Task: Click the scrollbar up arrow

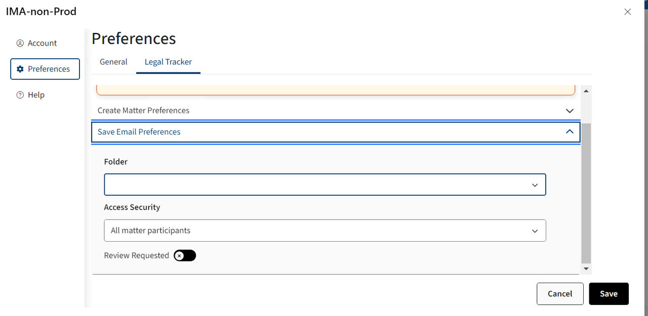Action: (586, 91)
